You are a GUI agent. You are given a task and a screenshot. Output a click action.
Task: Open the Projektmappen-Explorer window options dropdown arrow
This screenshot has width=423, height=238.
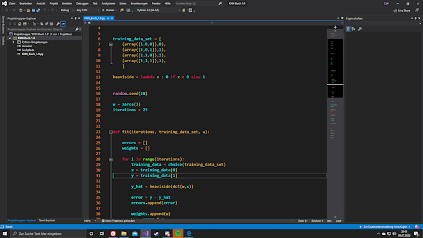point(72,18)
